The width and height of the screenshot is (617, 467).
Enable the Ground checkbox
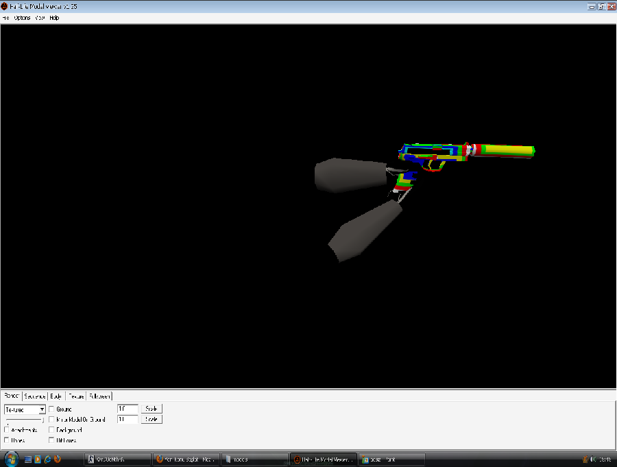tap(52, 409)
